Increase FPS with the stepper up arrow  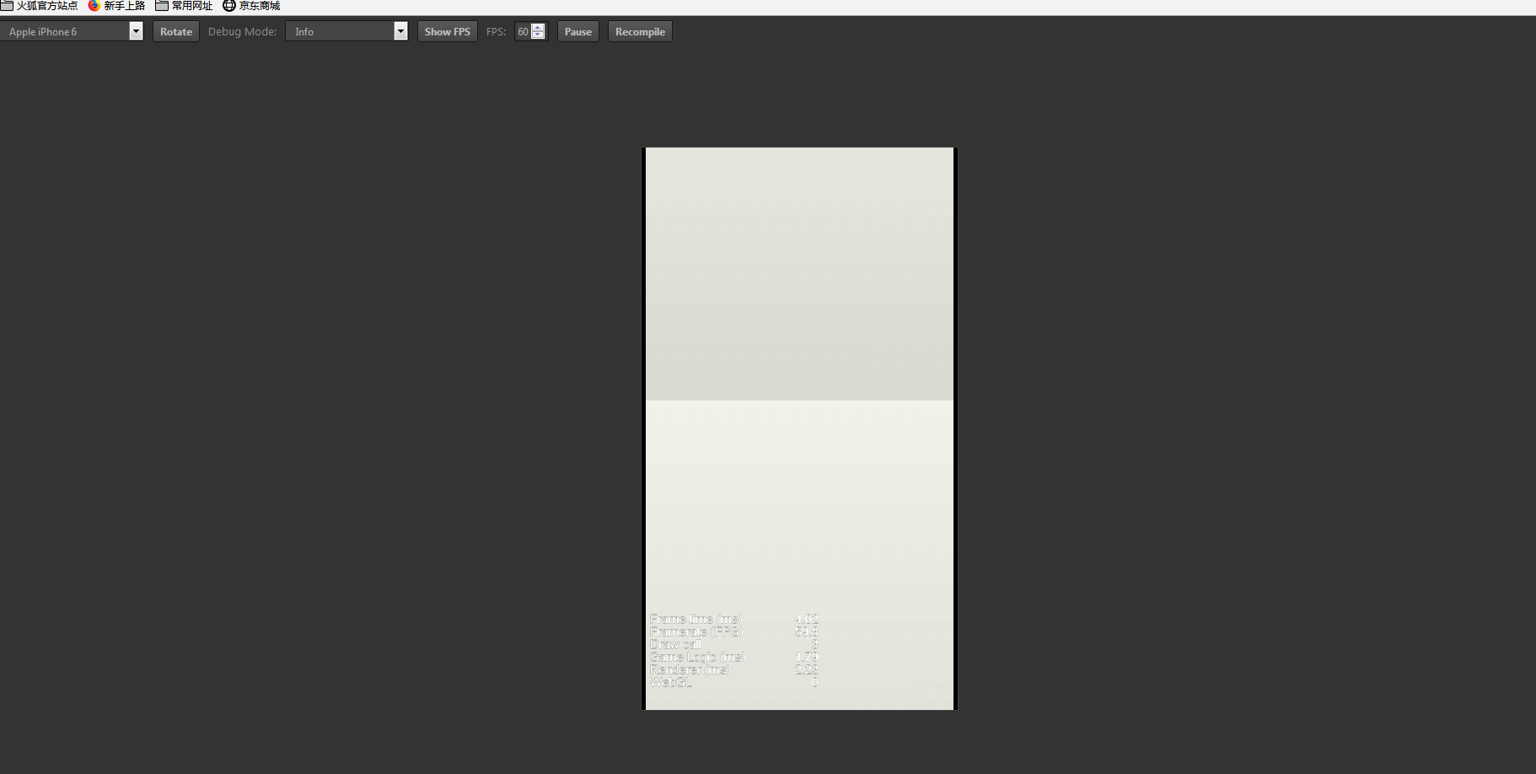pyautogui.click(x=539, y=27)
